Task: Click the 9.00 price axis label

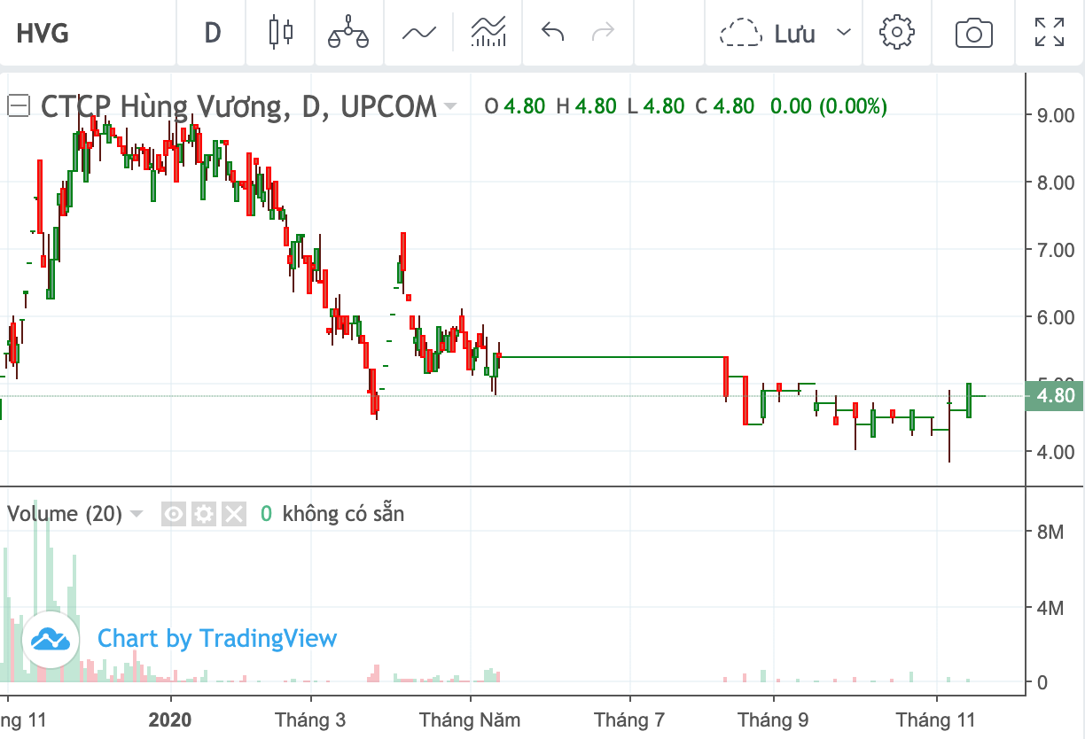Action: click(1056, 115)
